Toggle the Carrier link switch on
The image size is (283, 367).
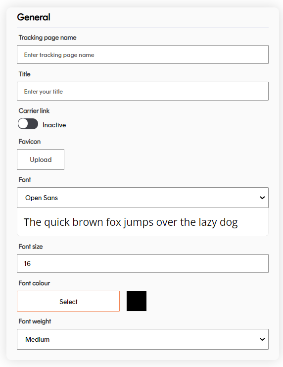28,124
